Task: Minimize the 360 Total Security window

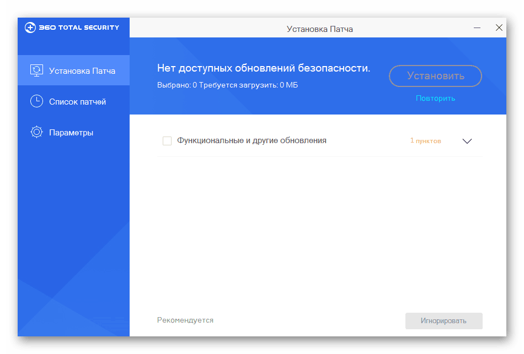Action: click(x=477, y=27)
